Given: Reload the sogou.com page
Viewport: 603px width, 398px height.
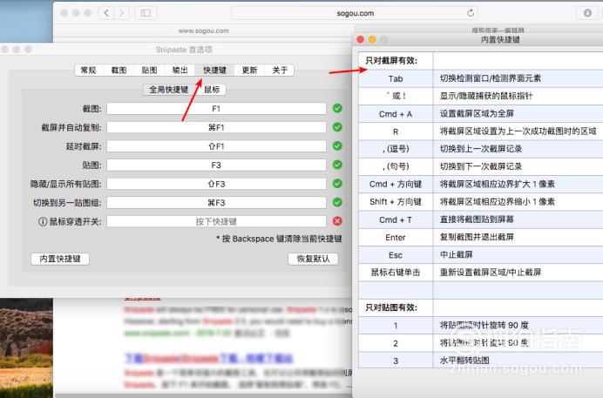Looking at the screenshot, I should tap(471, 13).
